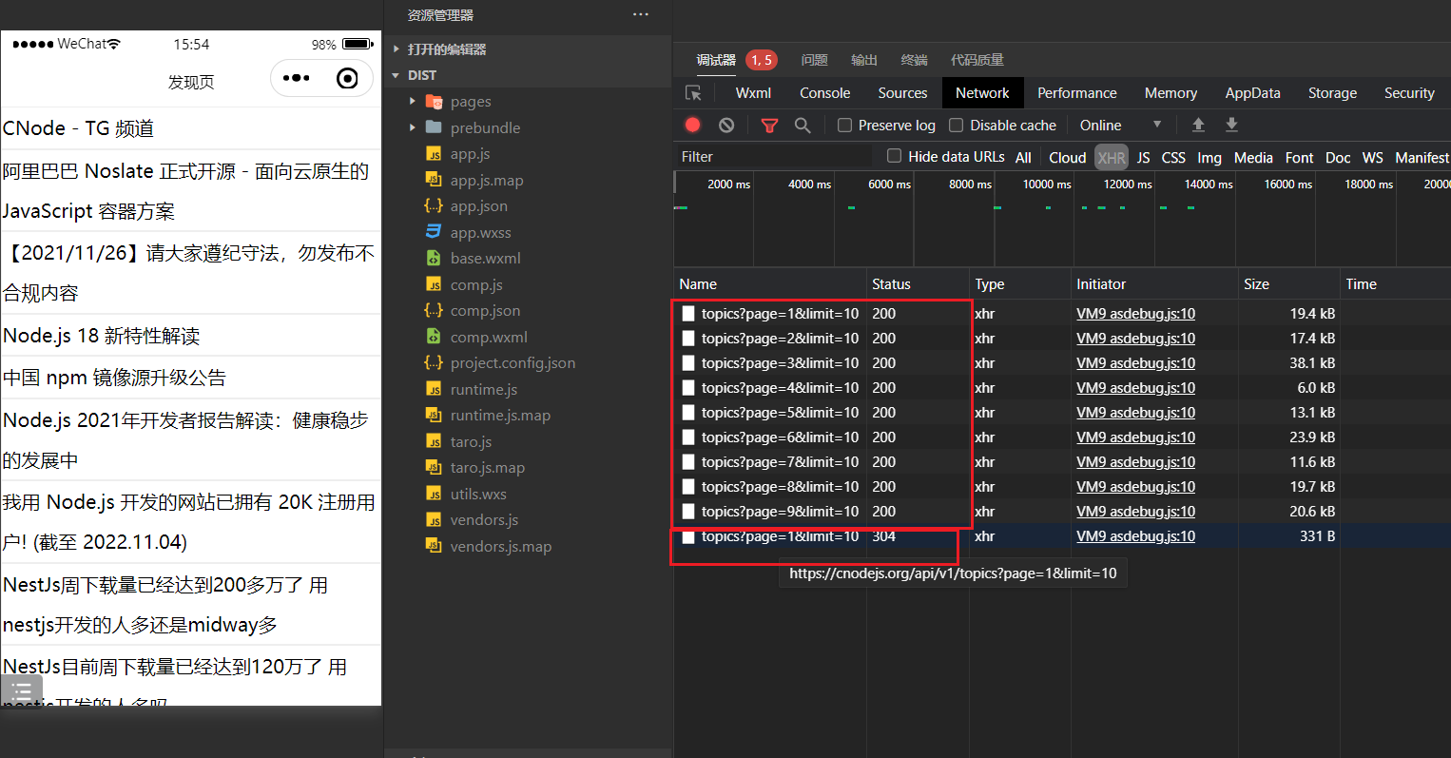The height and width of the screenshot is (758, 1451).
Task: Open network search magnifier icon
Action: click(803, 125)
